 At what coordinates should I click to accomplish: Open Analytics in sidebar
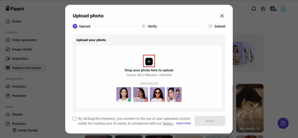pos(25,87)
